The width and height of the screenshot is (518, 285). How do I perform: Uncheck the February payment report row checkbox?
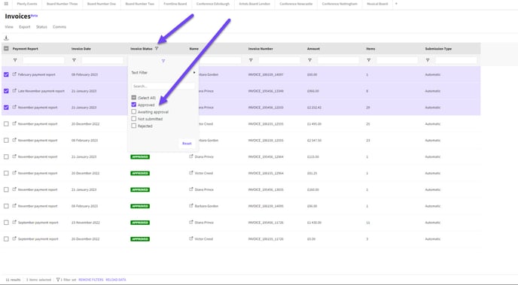(6, 74)
